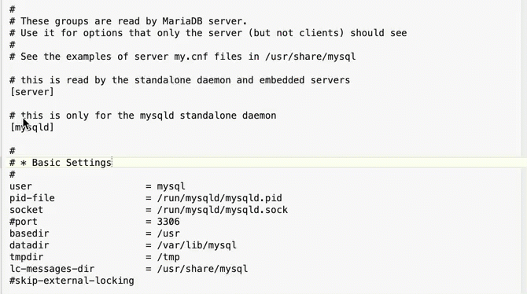Place cursor on '# * Basic Settings' line
Viewport: 527px width, 294px height.
61,163
